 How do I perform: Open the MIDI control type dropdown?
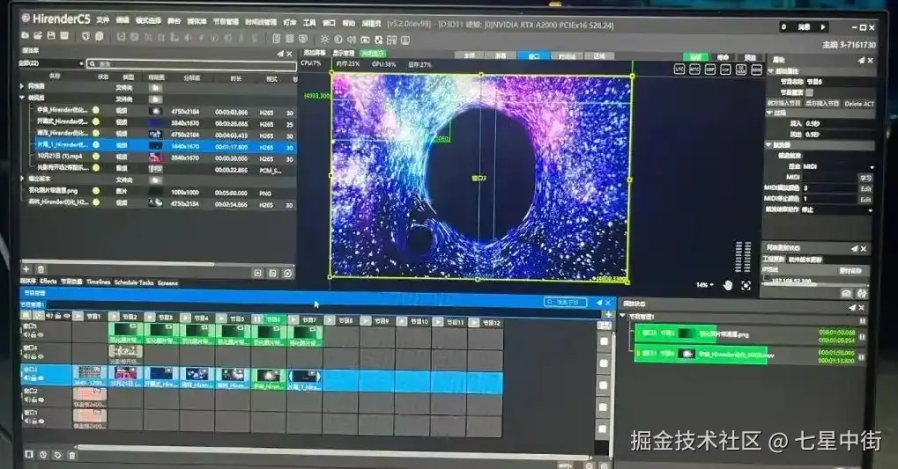tap(838, 166)
